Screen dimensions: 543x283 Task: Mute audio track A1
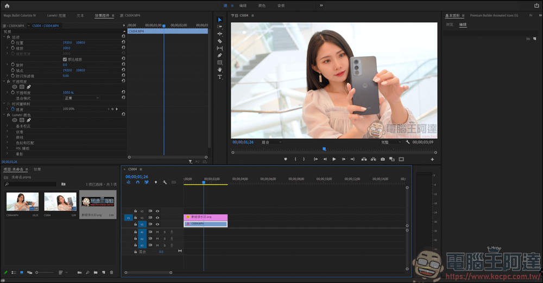[x=157, y=232]
